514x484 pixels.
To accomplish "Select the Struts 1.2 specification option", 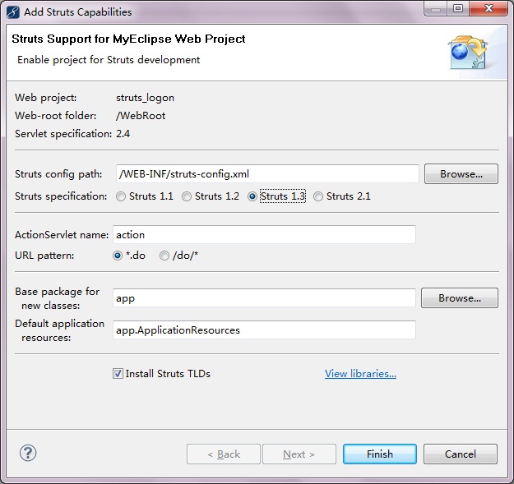I will click(187, 196).
